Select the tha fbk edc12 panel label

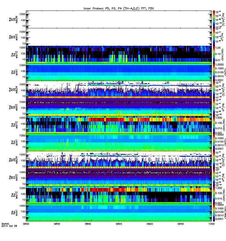pyautogui.click(x=14, y=55)
